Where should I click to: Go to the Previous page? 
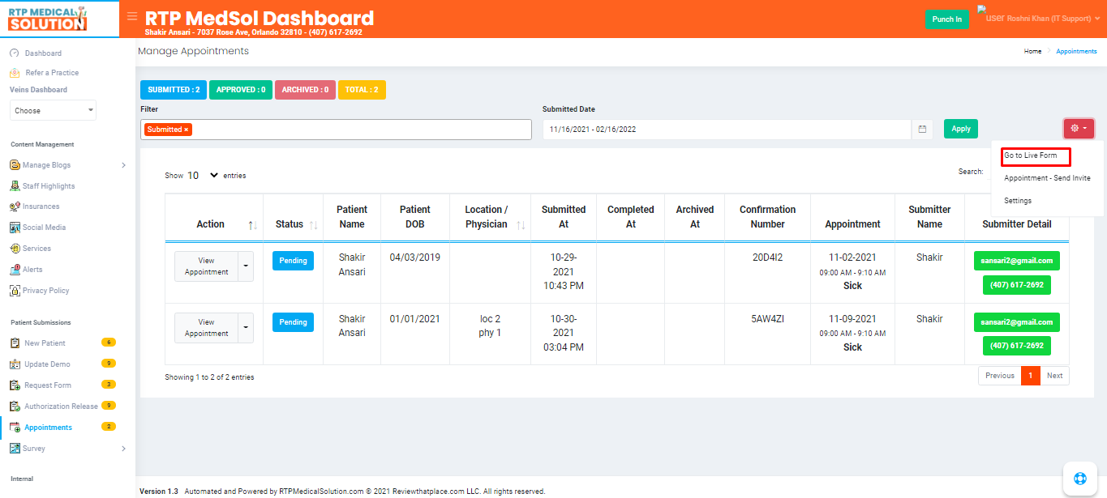[1000, 376]
